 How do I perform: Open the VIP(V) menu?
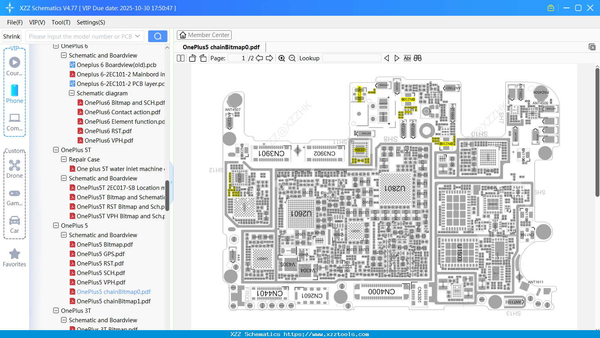(x=37, y=22)
